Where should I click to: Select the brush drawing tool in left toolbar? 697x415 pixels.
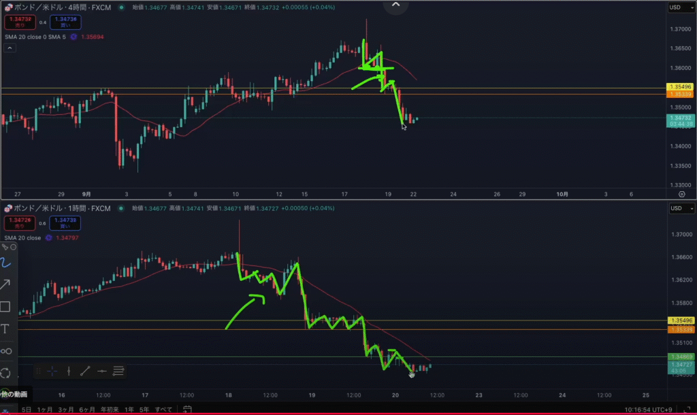(6, 262)
